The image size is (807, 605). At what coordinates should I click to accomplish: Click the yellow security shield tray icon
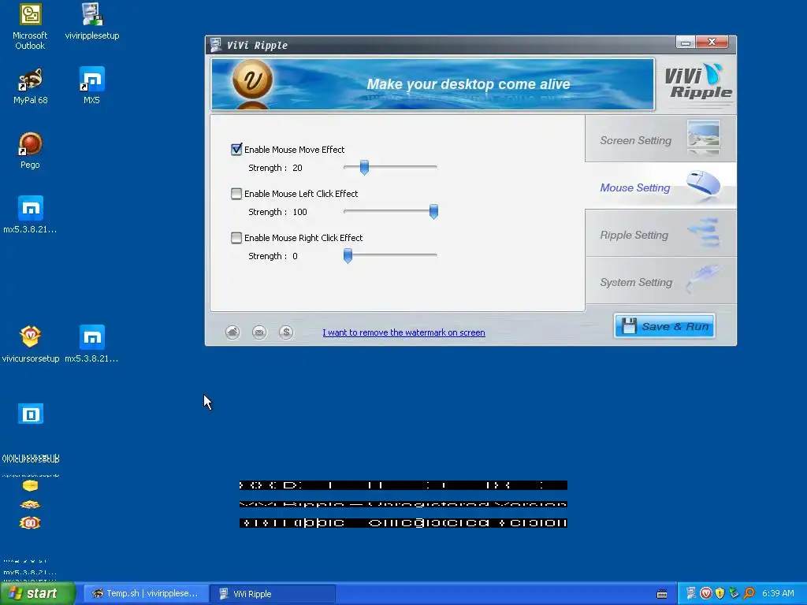click(x=720, y=594)
